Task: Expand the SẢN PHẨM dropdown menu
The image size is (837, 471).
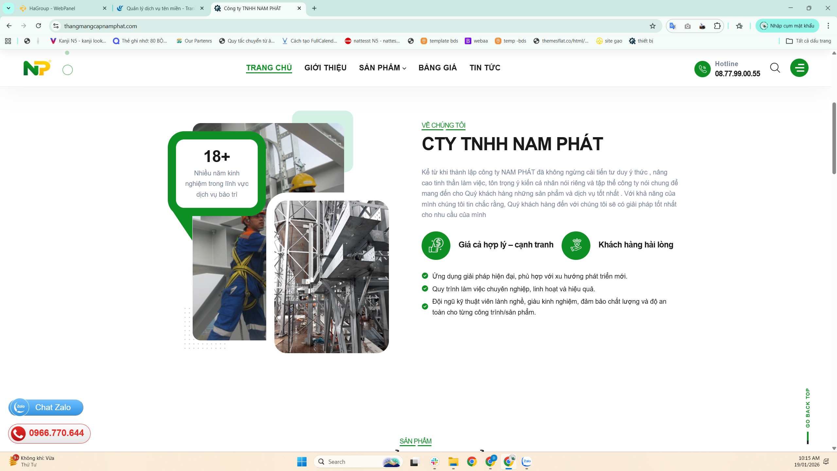Action: pos(382,68)
